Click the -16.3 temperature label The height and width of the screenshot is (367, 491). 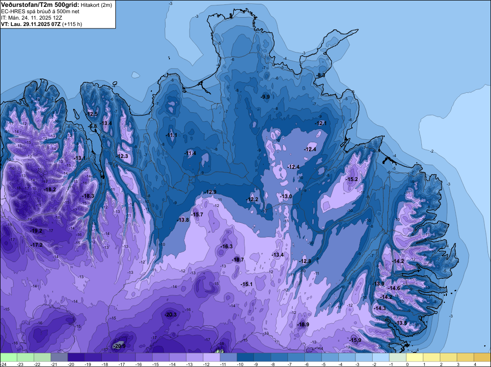point(226,246)
